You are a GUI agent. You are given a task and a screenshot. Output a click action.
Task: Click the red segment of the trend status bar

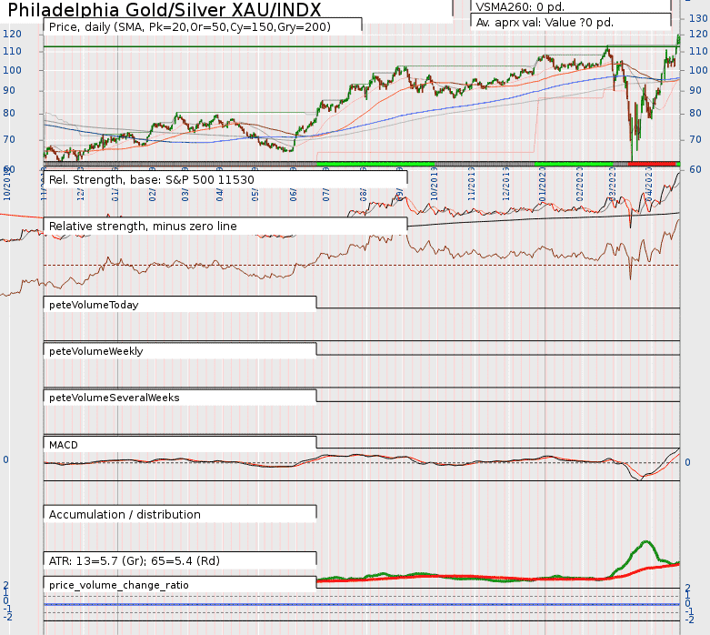pos(651,164)
